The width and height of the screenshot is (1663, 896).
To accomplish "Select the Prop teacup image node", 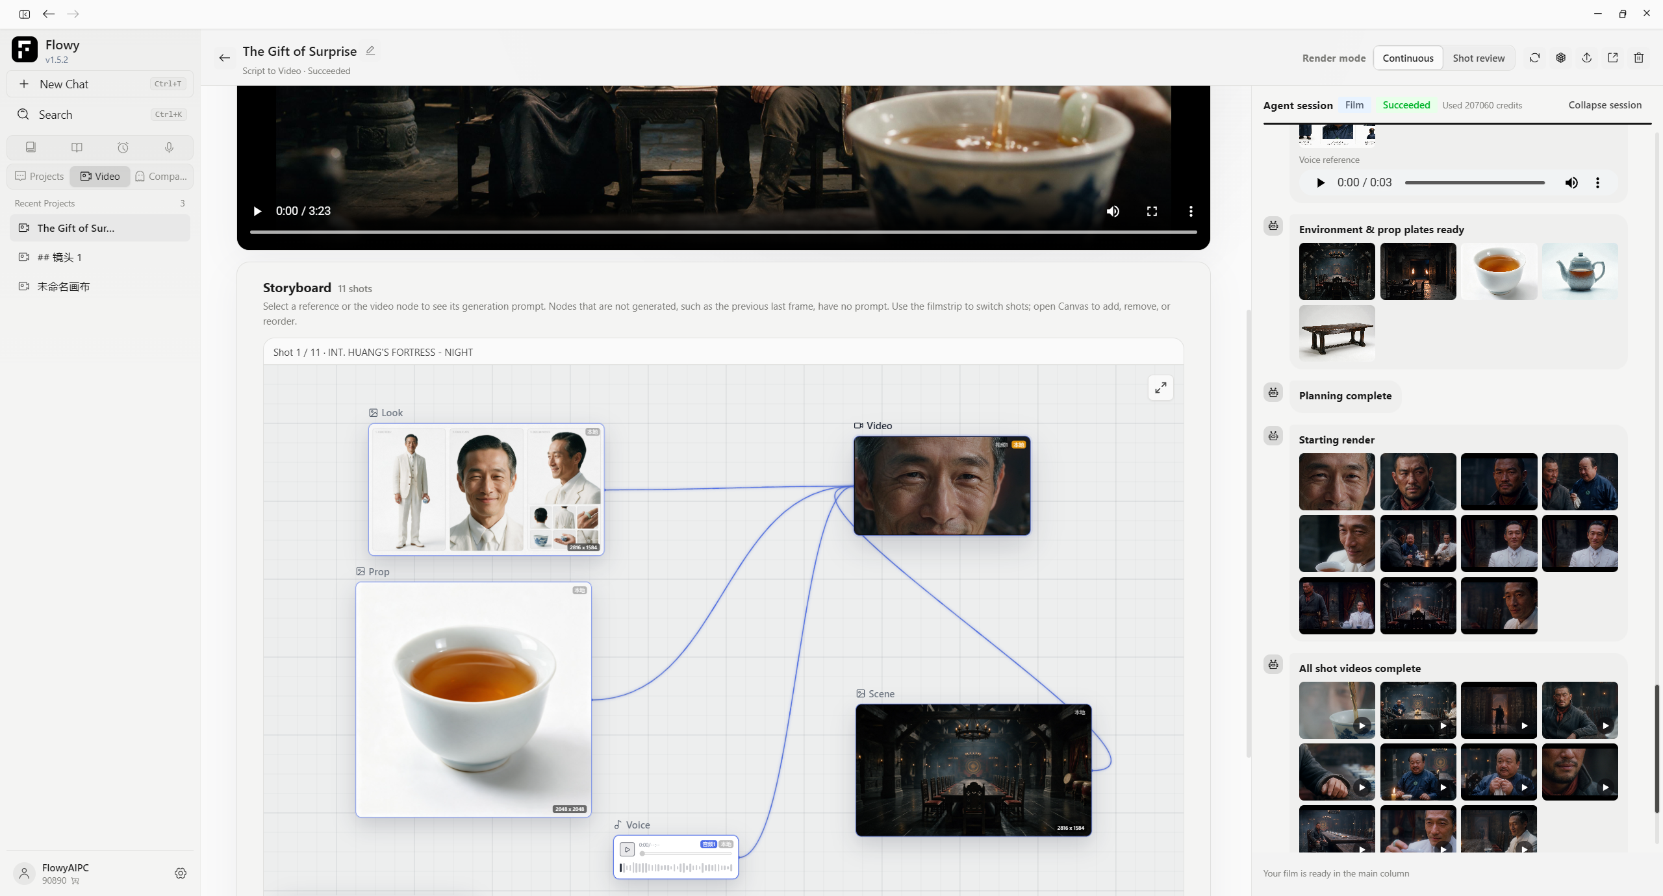I will click(474, 699).
